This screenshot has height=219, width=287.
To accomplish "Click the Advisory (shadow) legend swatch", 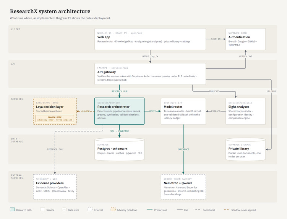I will (x=113, y=209).
